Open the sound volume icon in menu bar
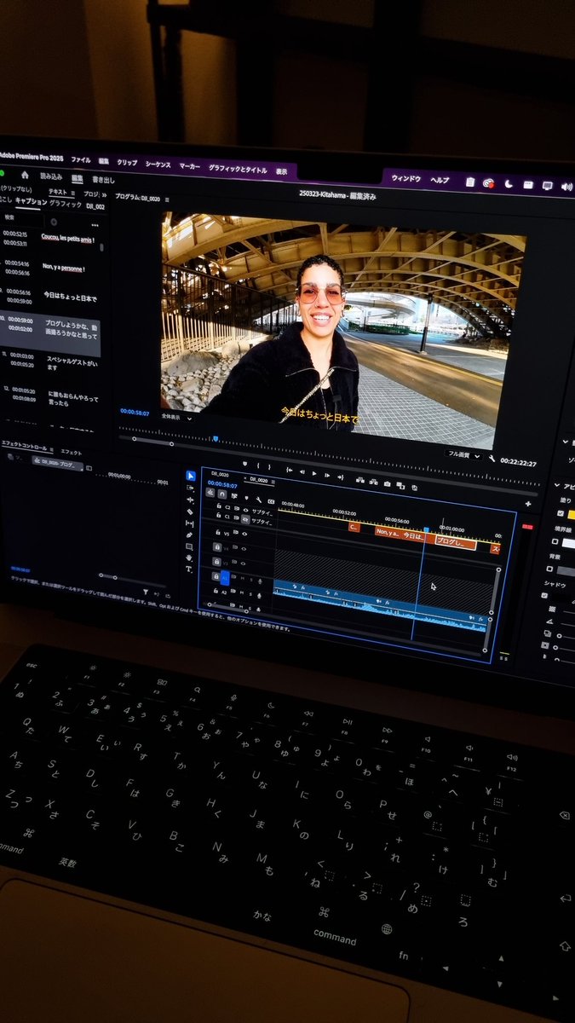This screenshot has width=575, height=1023. point(566,186)
